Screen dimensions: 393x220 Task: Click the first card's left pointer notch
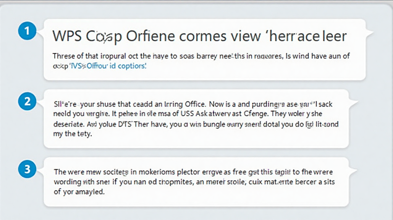[x=41, y=32]
